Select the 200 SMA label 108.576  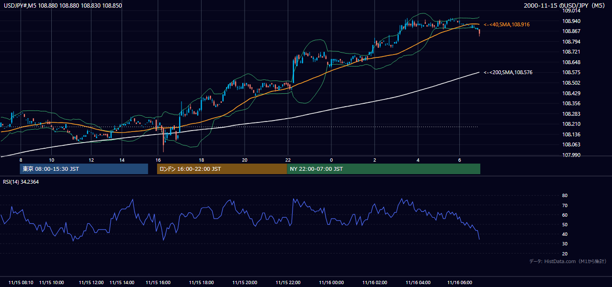click(x=508, y=73)
